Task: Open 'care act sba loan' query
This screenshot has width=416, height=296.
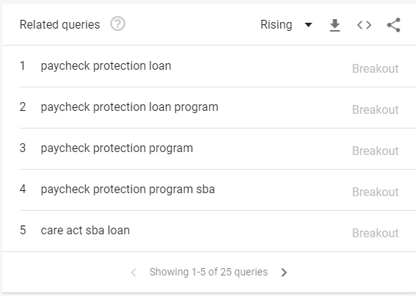Action: point(85,231)
